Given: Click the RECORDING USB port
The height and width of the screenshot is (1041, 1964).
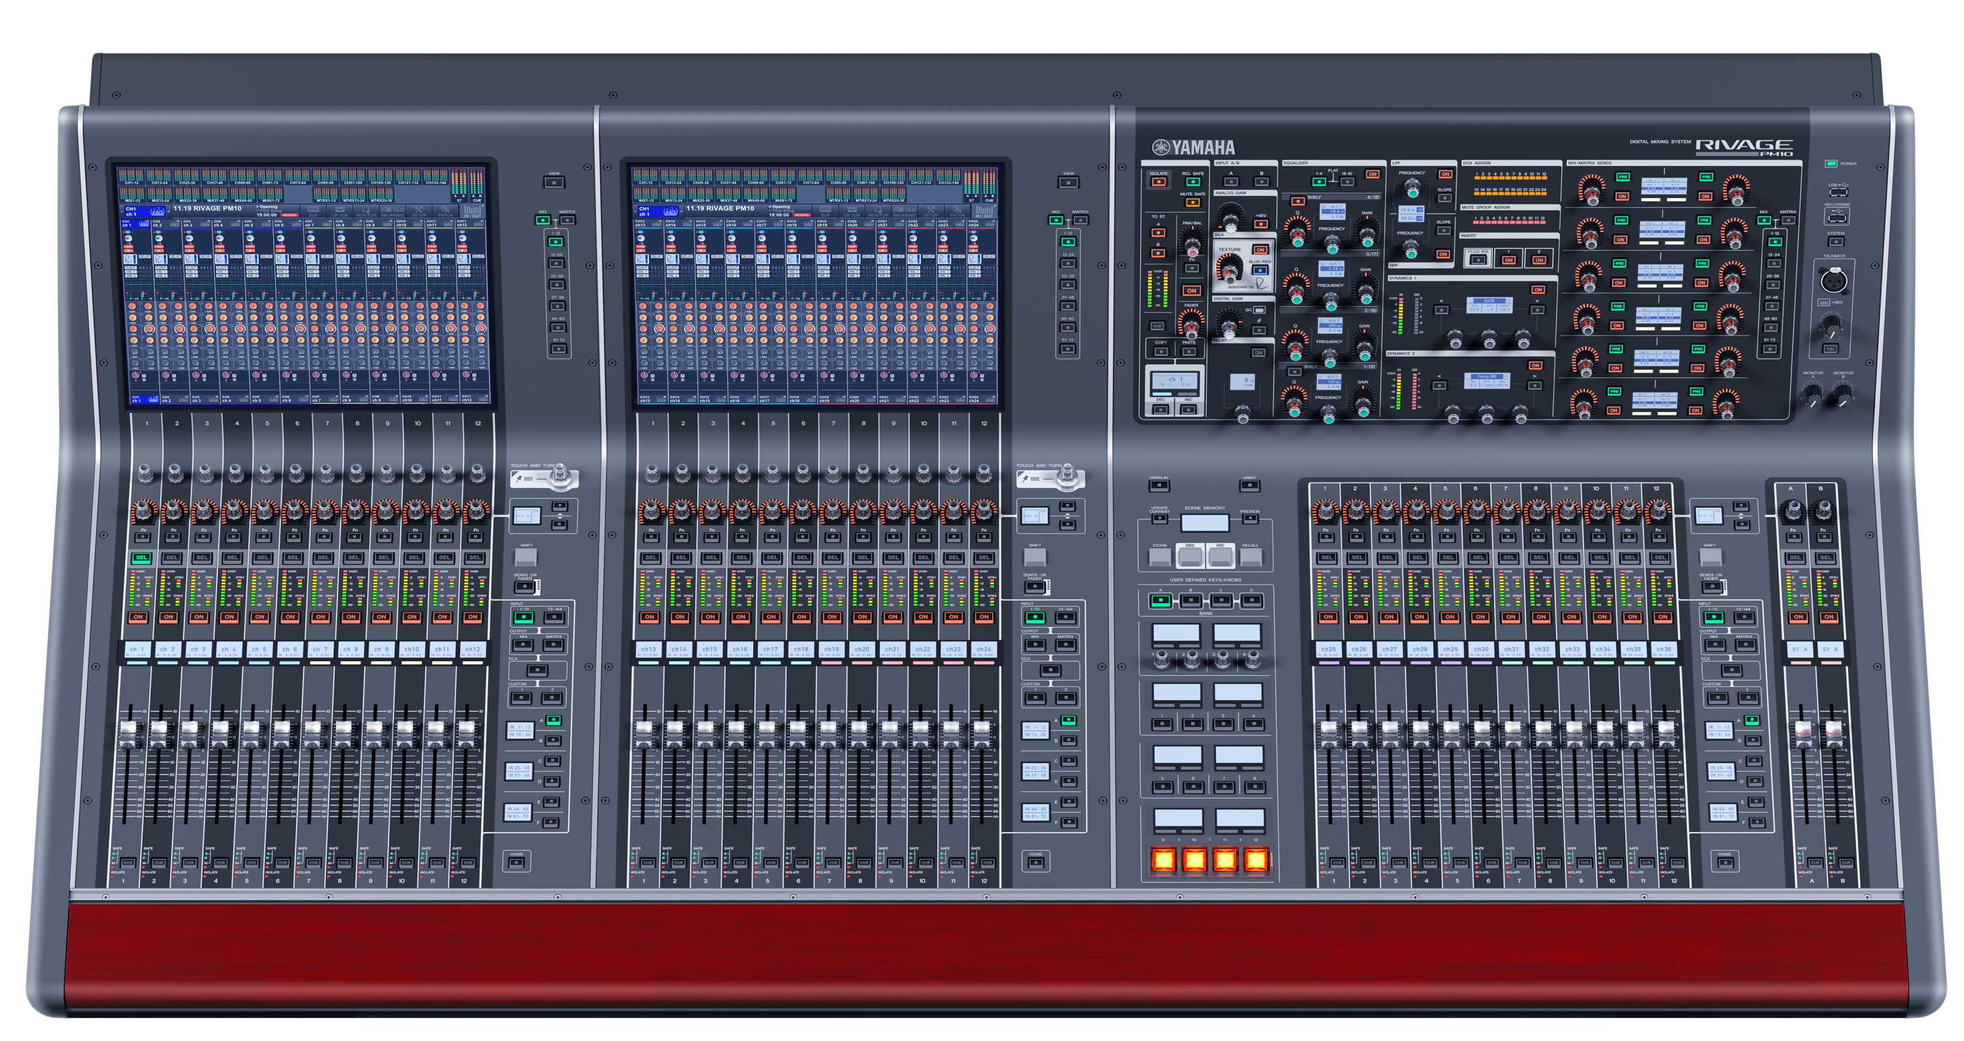Looking at the screenshot, I should [1838, 219].
